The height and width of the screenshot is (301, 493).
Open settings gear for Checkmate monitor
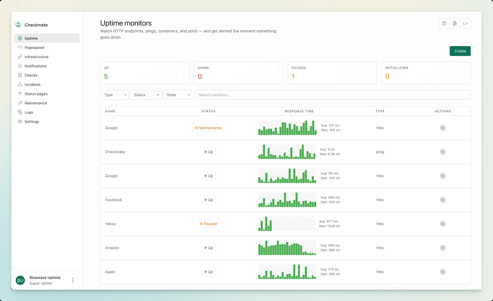[x=443, y=152]
